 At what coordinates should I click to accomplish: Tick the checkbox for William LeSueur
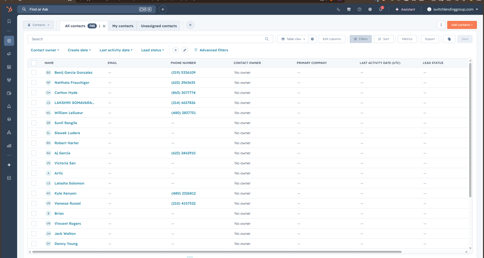(34, 113)
